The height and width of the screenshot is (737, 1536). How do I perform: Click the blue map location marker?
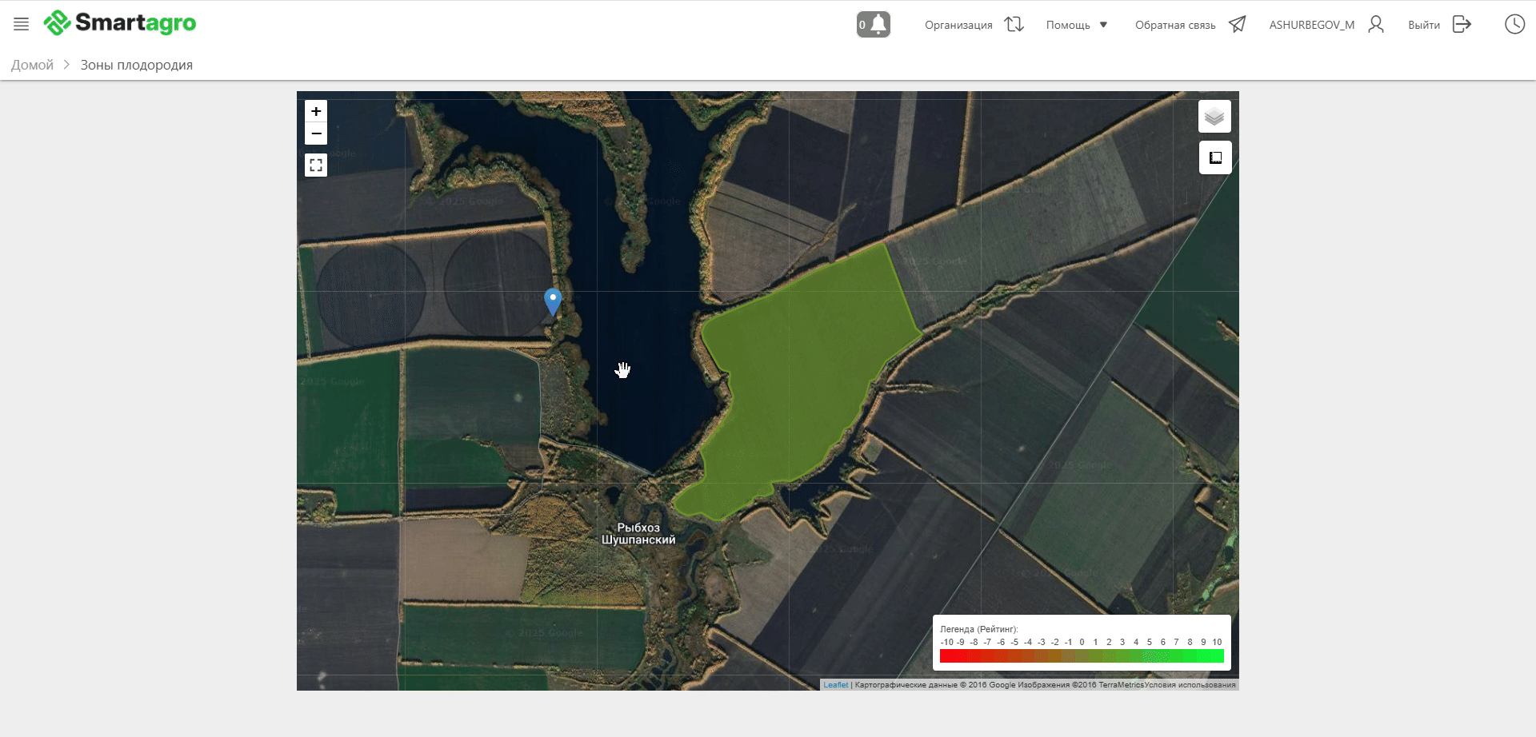pyautogui.click(x=553, y=301)
